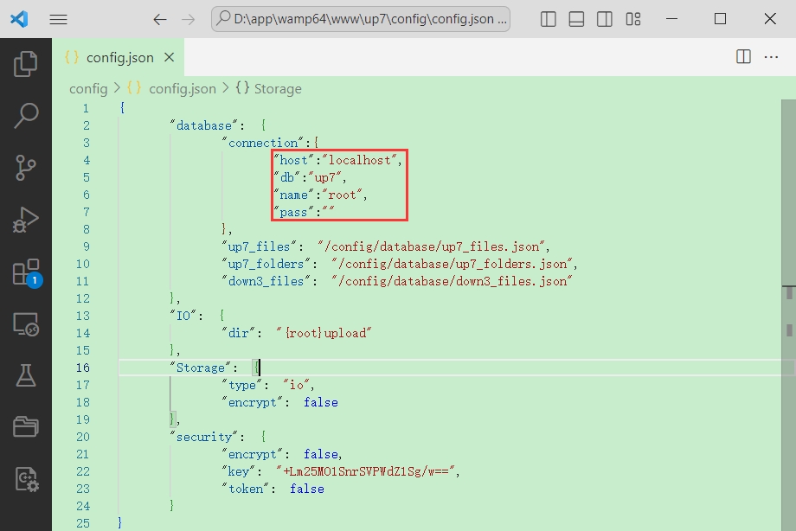Screen dimensions: 796x531
Task: Click the false value on line 18
Action: pos(321,402)
